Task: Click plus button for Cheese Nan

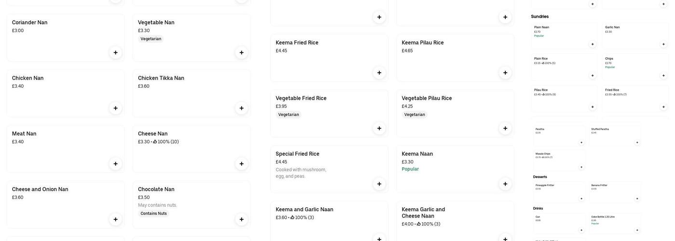Action: pos(242,164)
